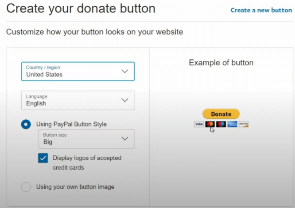The image size is (295, 208).
Task: Click the Mastercard logo under Donate
Action: point(210,125)
